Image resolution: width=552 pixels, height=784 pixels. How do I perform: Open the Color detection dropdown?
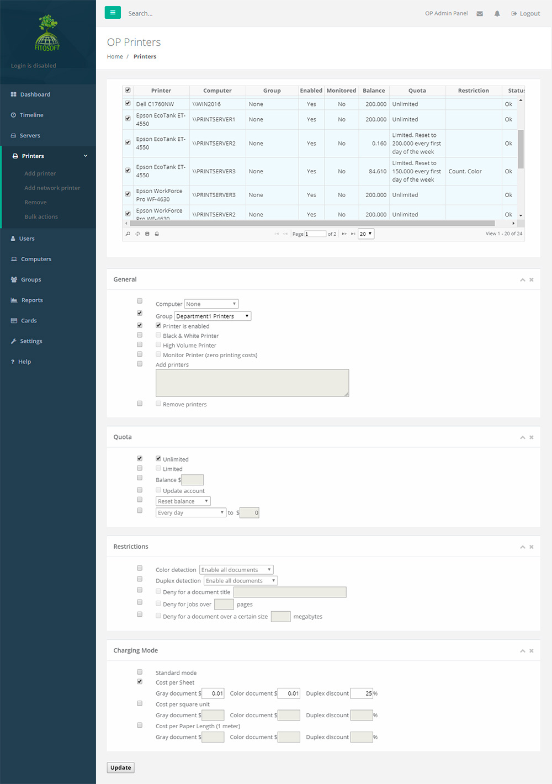click(236, 570)
